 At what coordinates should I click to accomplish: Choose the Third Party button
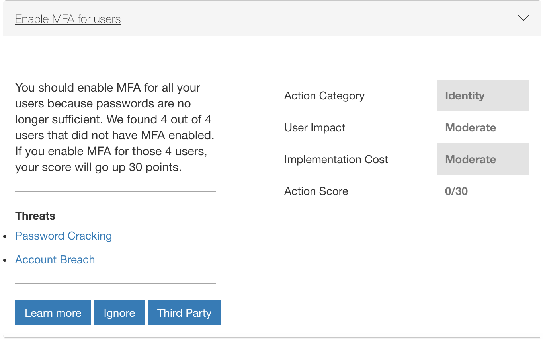point(184,313)
